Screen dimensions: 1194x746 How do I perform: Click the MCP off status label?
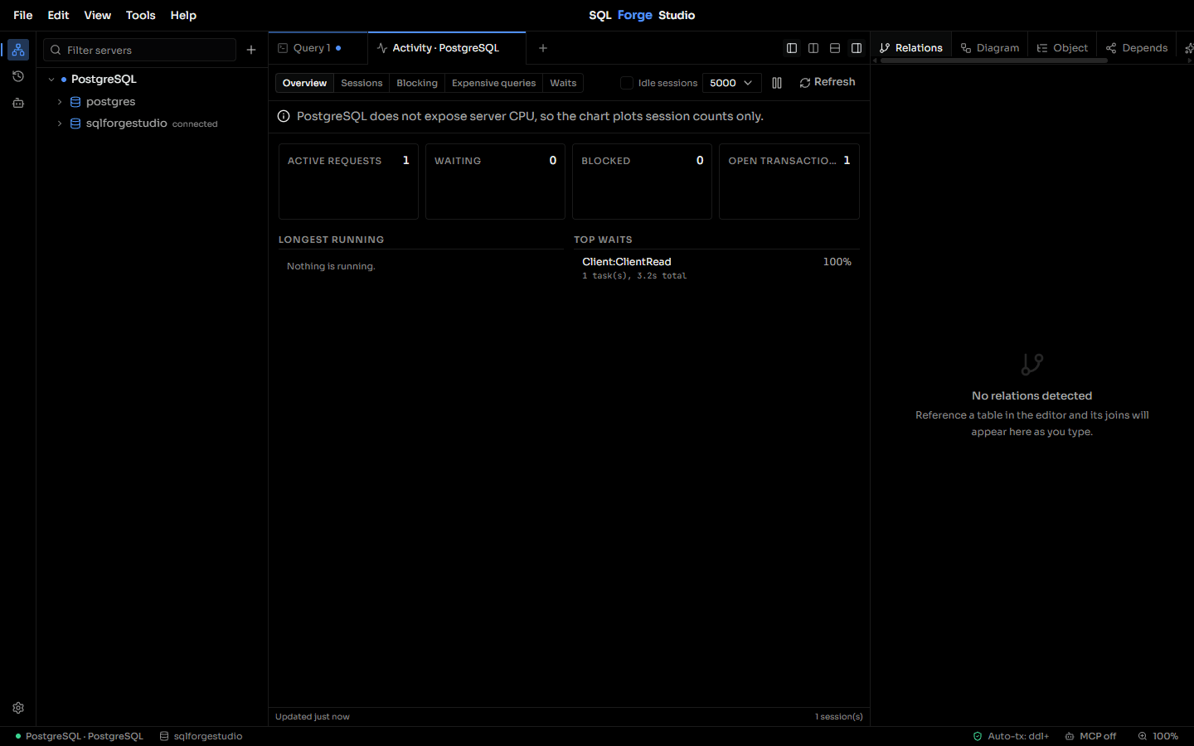pos(1098,736)
